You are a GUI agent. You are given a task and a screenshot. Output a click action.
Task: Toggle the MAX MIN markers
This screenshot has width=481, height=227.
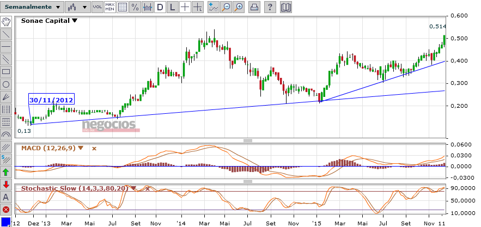109,7
